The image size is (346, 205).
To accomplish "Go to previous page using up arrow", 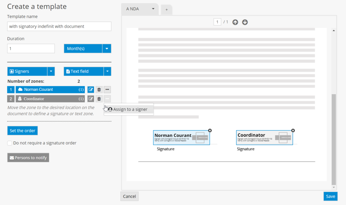I will click(235, 22).
